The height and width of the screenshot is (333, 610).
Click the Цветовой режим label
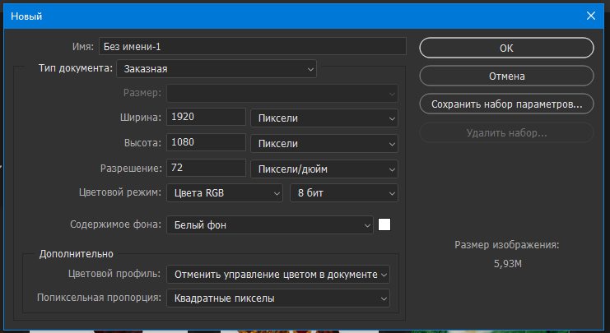point(120,192)
